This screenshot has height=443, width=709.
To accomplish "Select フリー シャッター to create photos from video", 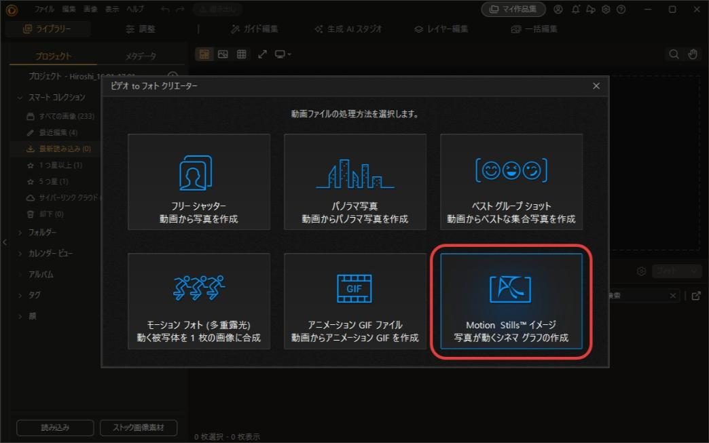I will [x=198, y=182].
